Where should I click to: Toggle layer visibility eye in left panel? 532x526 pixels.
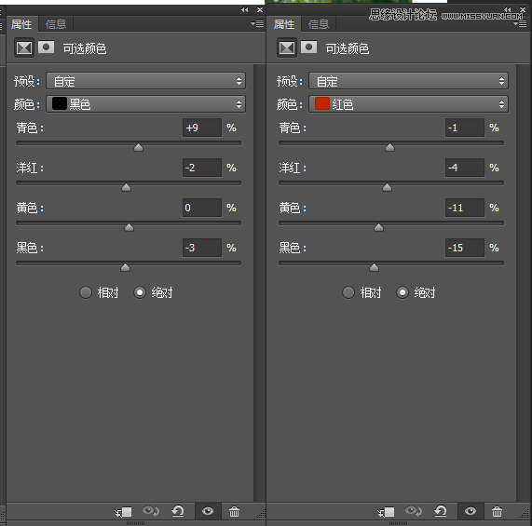[x=208, y=511]
